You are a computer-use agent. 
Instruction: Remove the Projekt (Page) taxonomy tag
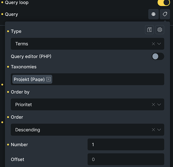coord(49,79)
